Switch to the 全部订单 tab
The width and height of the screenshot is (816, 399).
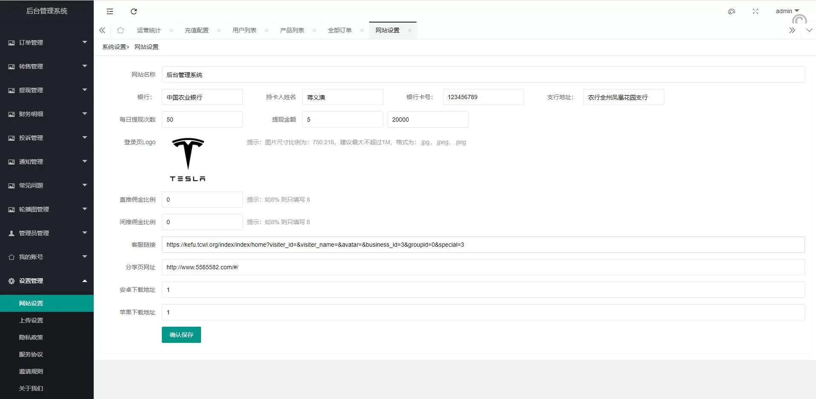340,30
